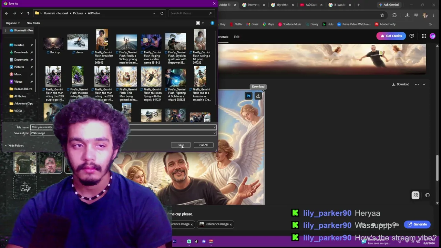The image size is (441, 248).
Task: Open the Adobe Firefly bookmark
Action: [x=385, y=24]
